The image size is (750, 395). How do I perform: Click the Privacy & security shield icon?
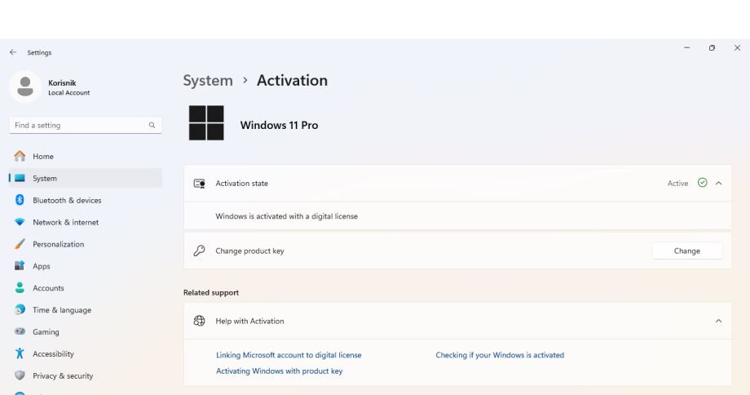(19, 376)
